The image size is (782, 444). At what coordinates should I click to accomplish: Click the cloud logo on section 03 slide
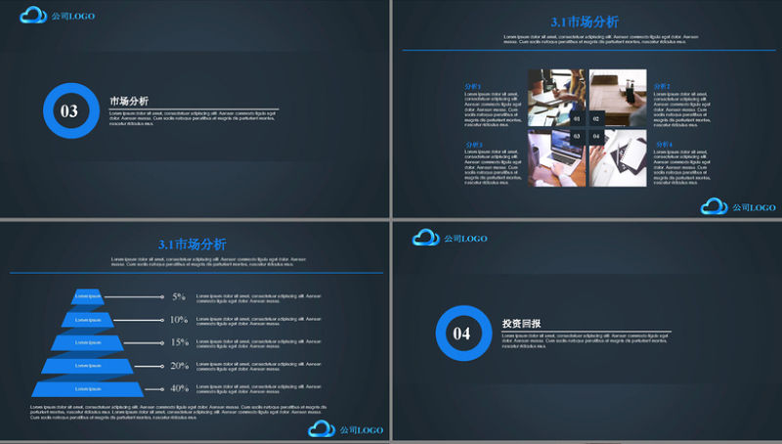click(34, 15)
